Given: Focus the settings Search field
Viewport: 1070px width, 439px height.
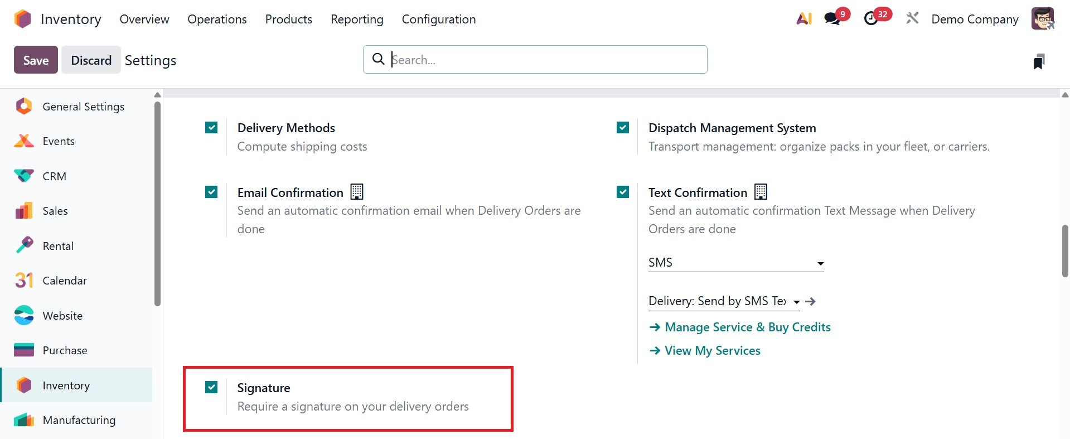Looking at the screenshot, I should point(546,60).
